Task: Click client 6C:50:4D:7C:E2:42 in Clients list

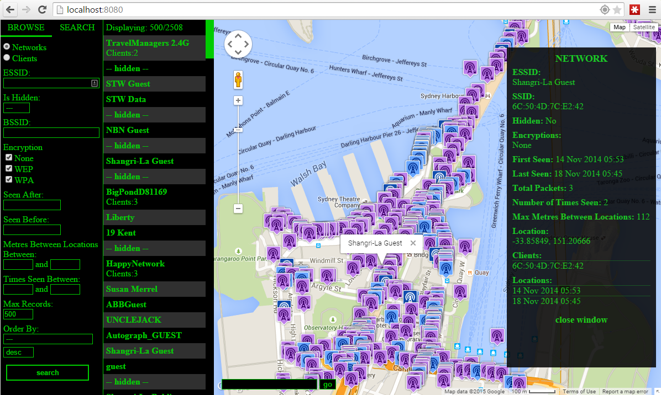Action: (548, 266)
